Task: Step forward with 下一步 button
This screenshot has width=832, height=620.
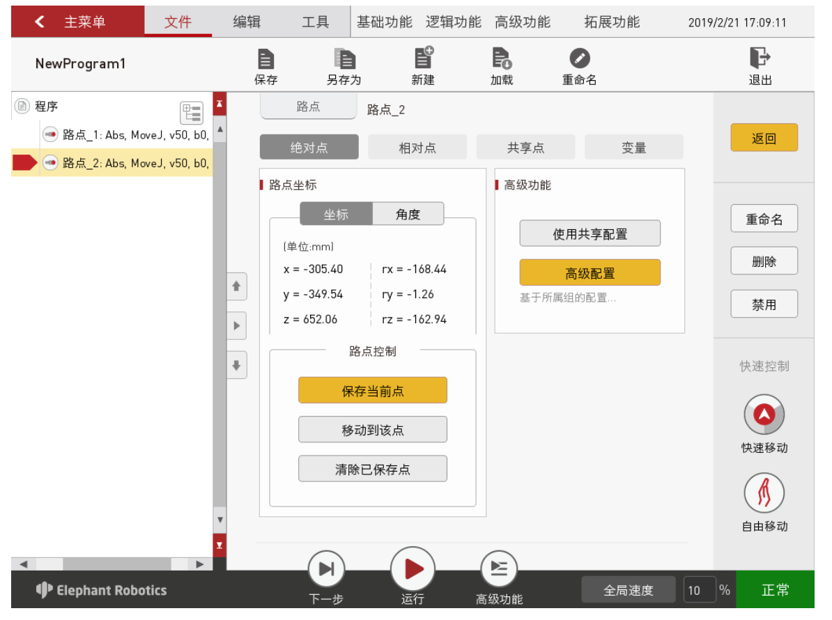Action: tap(326, 569)
